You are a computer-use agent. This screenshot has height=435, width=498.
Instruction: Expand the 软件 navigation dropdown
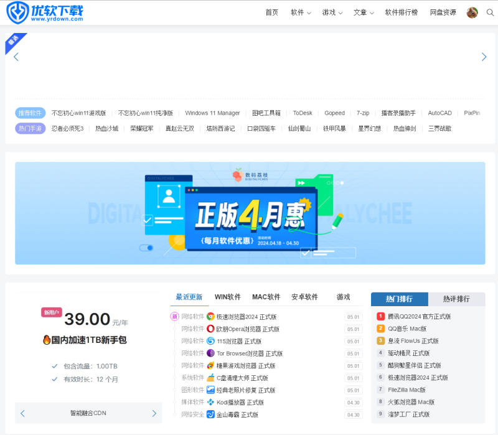click(301, 12)
